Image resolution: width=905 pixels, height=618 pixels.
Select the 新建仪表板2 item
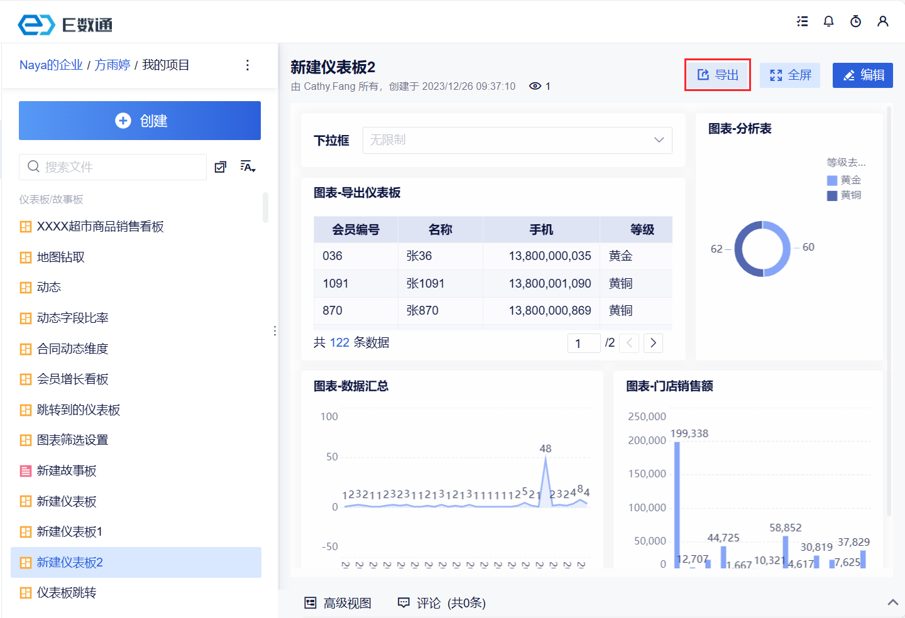point(136,563)
